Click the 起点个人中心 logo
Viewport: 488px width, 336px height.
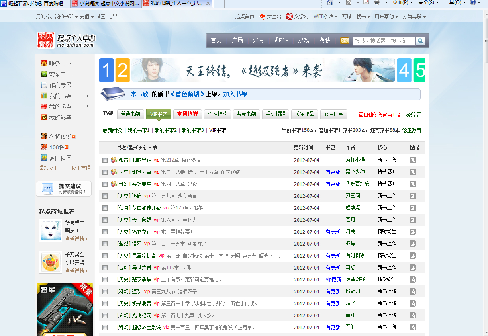point(67,40)
